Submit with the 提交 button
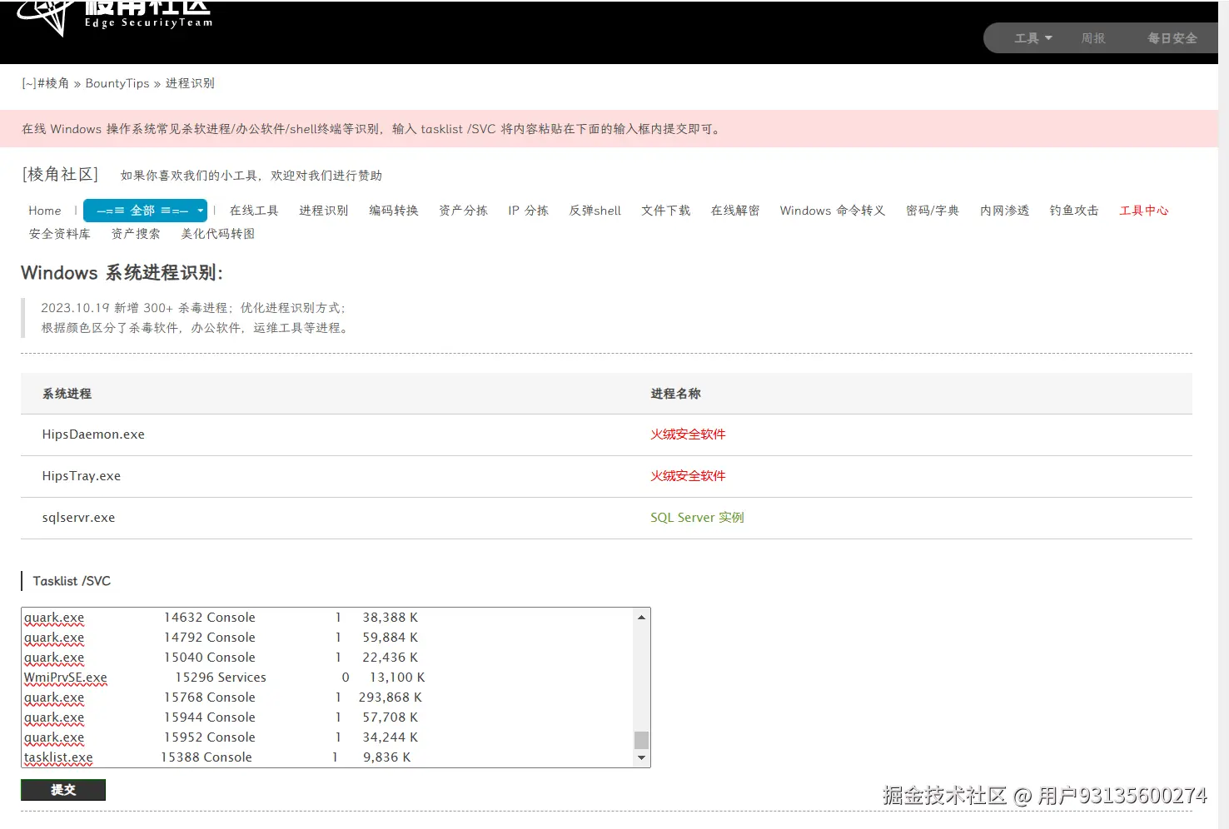The image size is (1229, 829). click(x=63, y=790)
